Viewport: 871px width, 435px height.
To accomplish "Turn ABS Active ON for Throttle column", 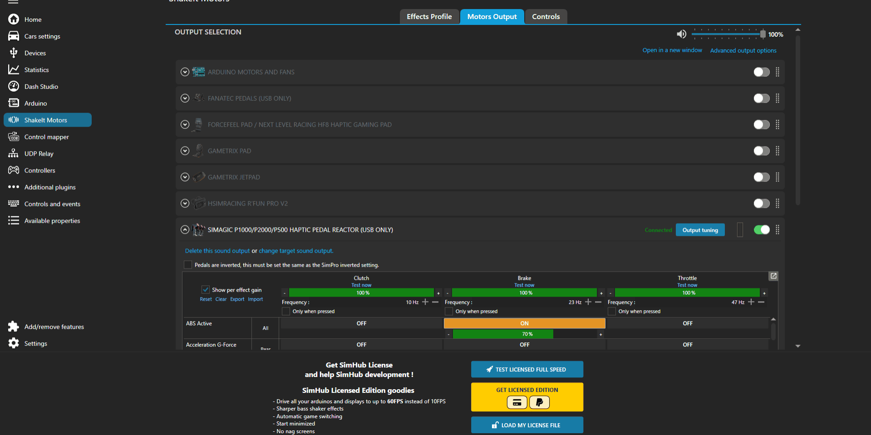I will (687, 323).
